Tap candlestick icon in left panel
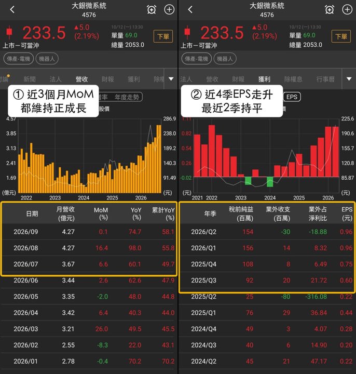356x374 pixels. click(x=9, y=32)
